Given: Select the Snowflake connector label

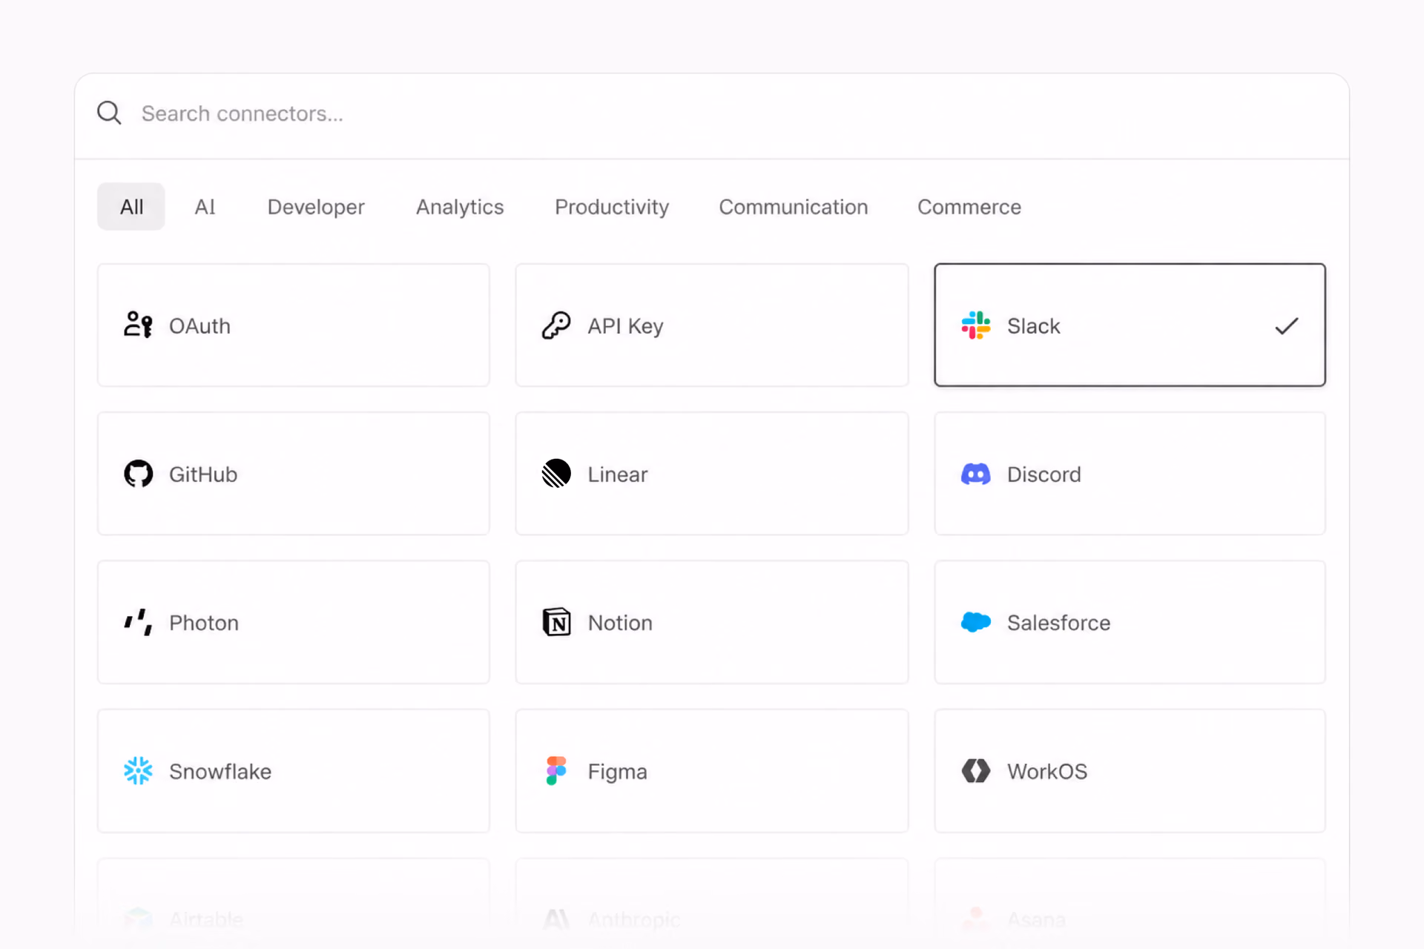Looking at the screenshot, I should 220,772.
